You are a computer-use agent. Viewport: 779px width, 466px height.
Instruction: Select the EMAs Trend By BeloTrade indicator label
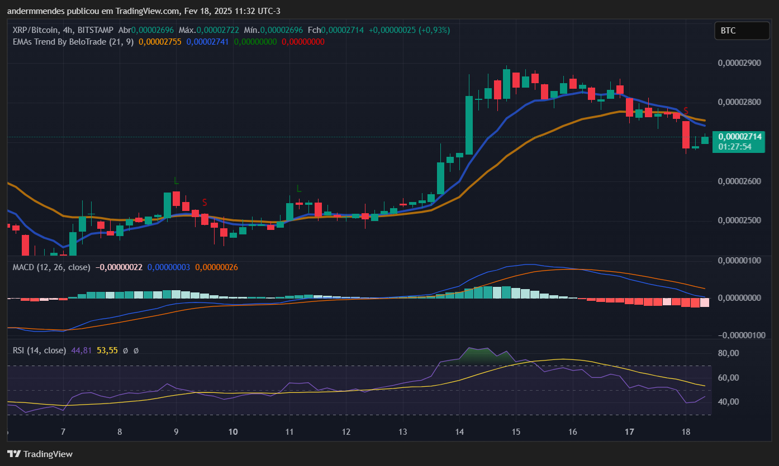pos(73,41)
